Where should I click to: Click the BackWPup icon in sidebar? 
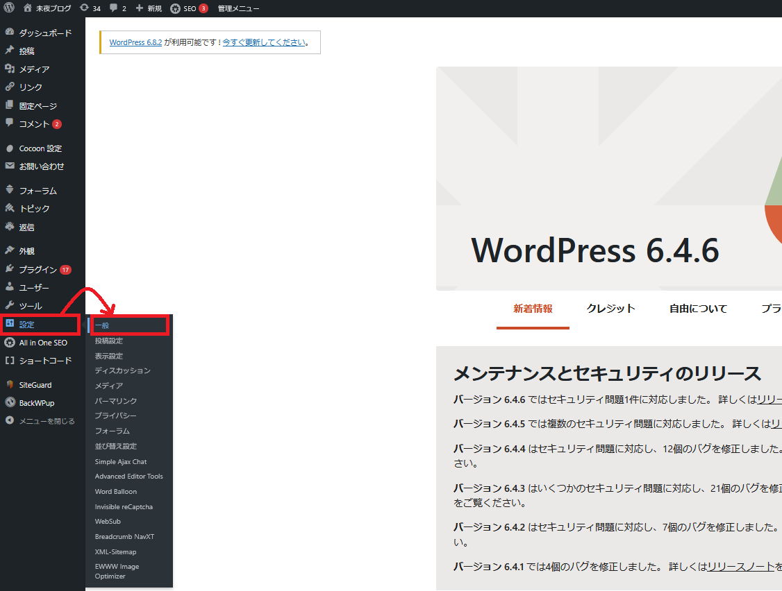click(x=10, y=402)
